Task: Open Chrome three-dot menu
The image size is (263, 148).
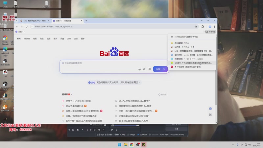Action: coord(214,27)
